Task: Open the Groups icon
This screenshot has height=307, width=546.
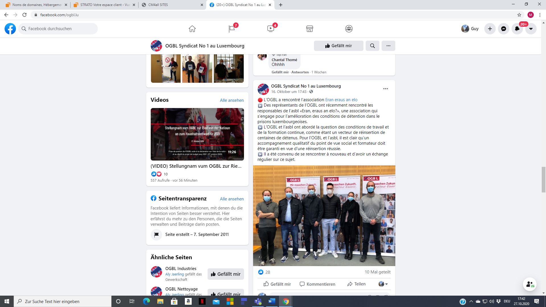Action: point(349,29)
